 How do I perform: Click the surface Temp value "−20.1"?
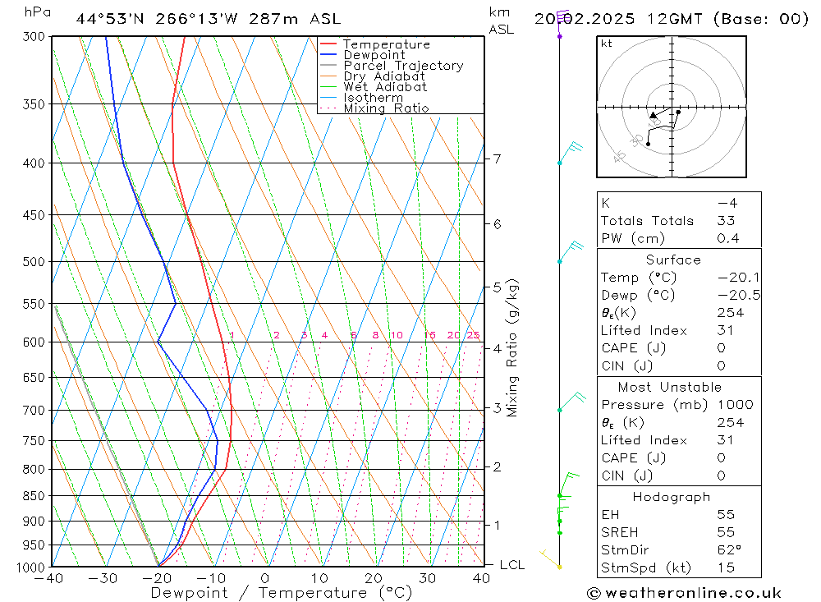pyautogui.click(x=739, y=277)
